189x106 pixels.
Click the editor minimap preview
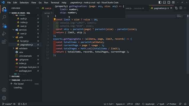coord(181,16)
